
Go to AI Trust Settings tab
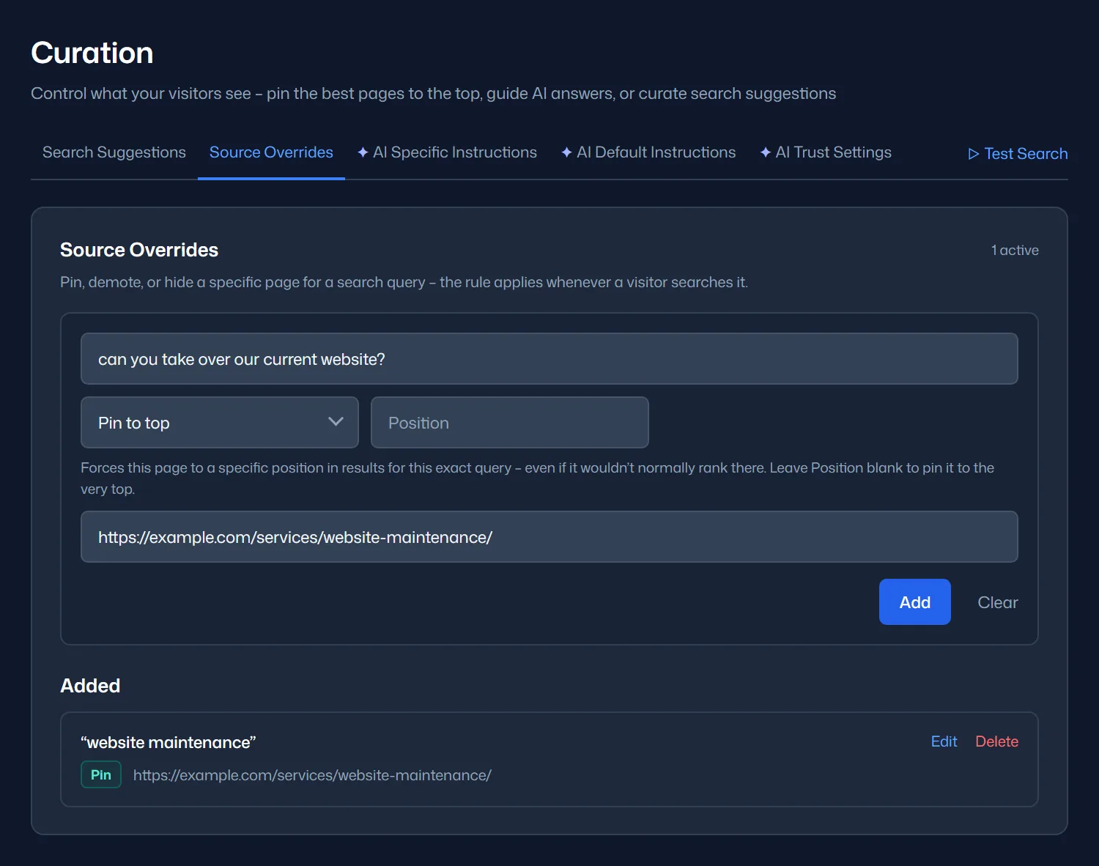tap(826, 152)
